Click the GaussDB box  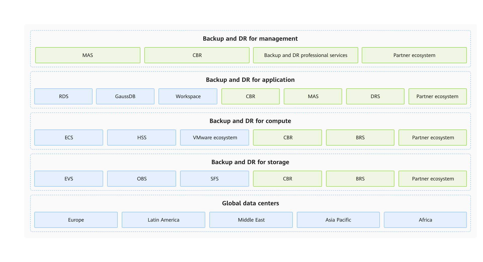125,96
